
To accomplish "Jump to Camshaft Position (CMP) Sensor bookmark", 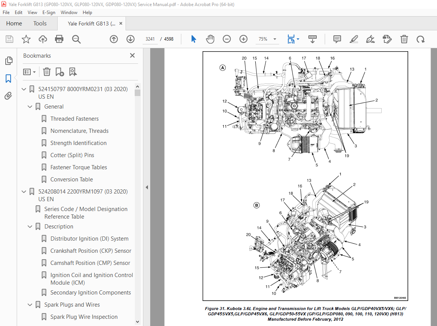I will click(x=90, y=263).
